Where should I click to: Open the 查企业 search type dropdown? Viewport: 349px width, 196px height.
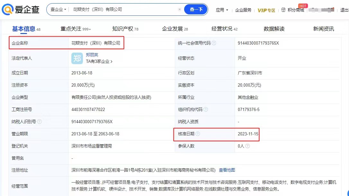click(x=58, y=9)
